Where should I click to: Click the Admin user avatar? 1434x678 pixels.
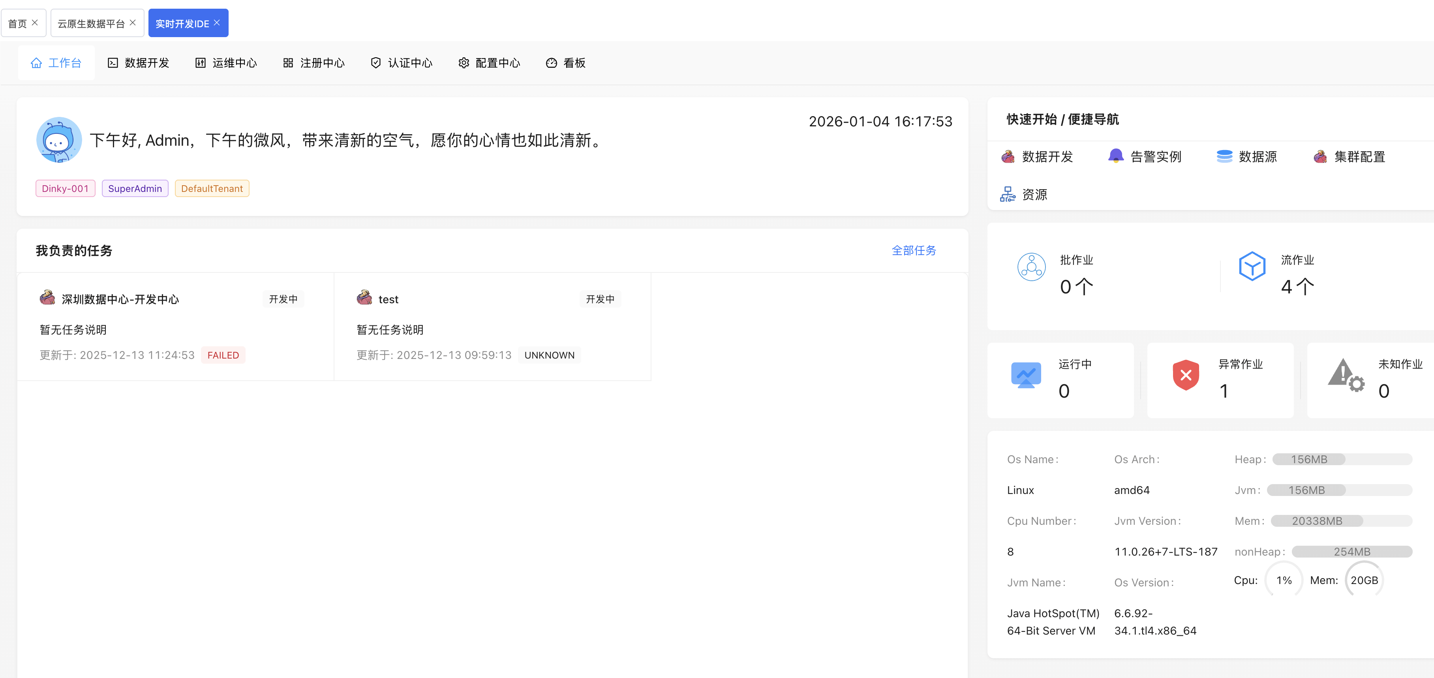(59, 140)
